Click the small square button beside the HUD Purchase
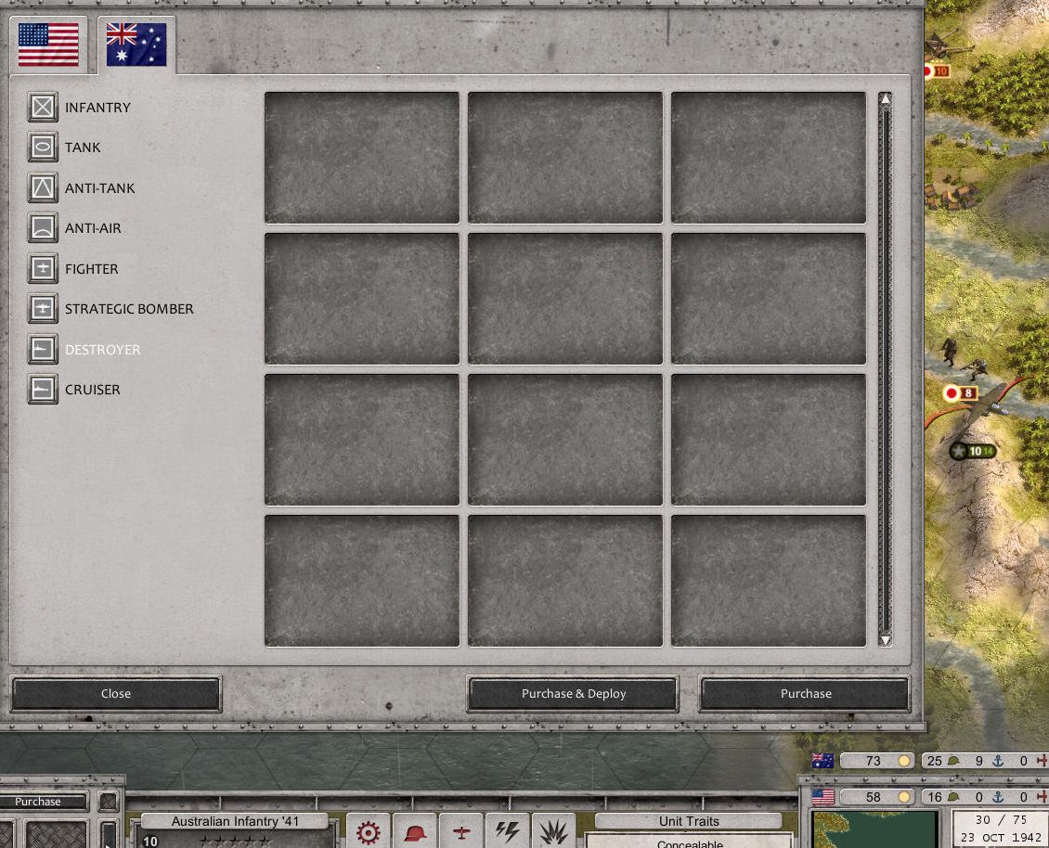1049x848 pixels. pyautogui.click(x=108, y=802)
